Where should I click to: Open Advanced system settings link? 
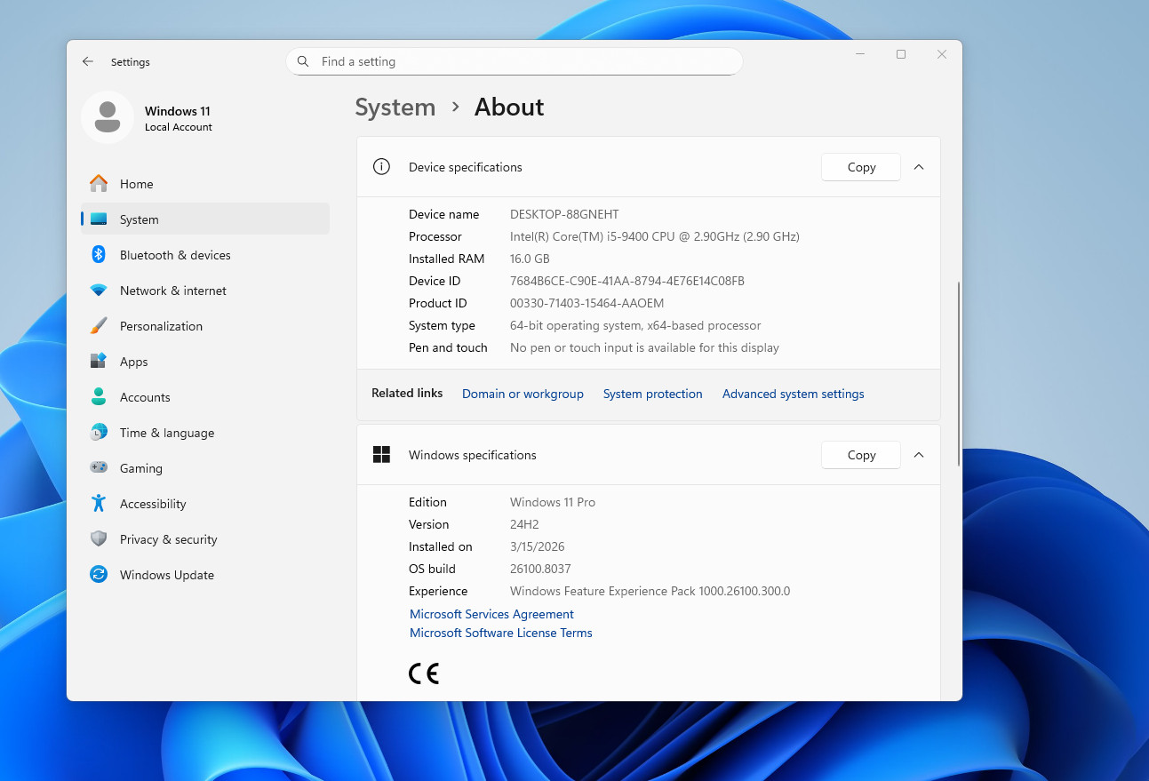793,394
